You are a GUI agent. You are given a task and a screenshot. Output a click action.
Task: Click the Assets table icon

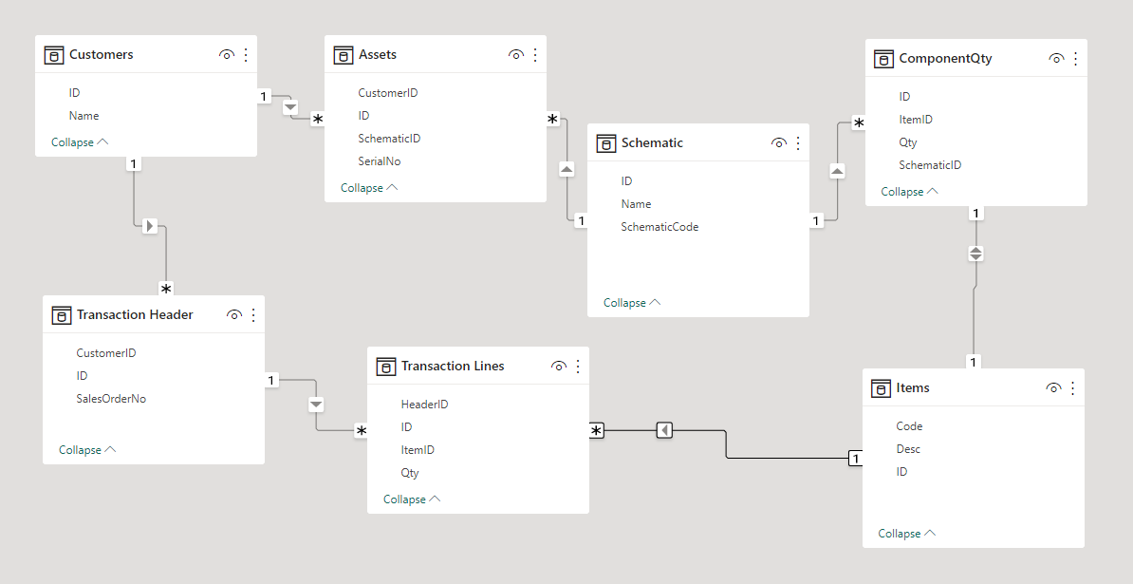344,55
